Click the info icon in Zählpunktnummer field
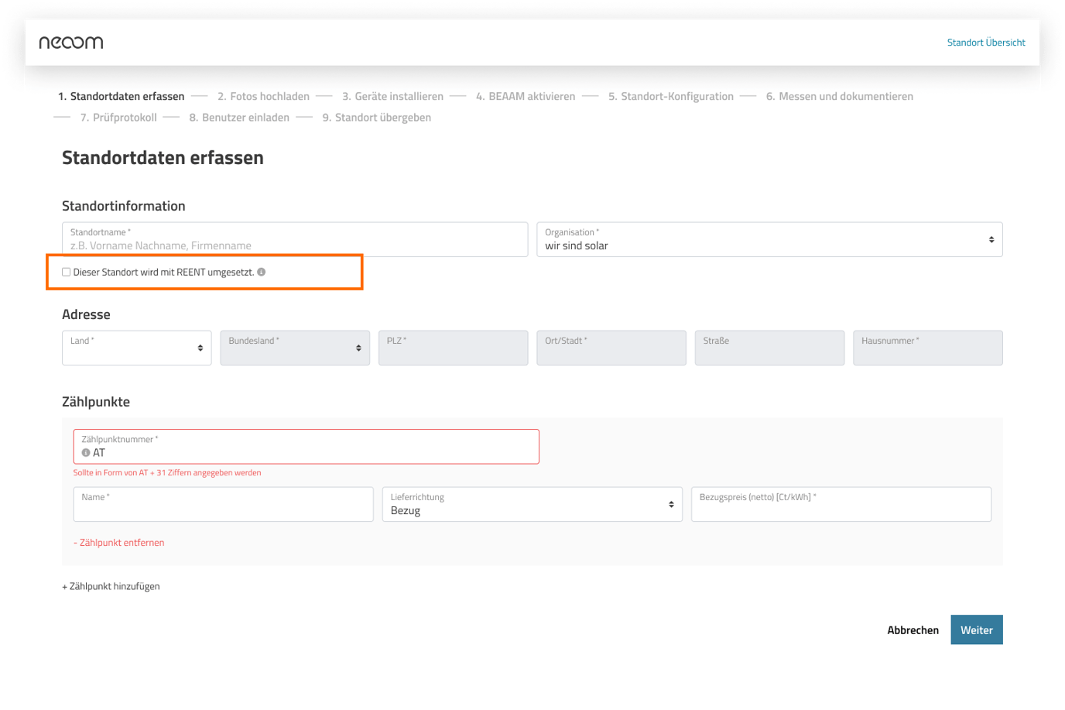Image resolution: width=1065 pixels, height=710 pixels. 86,453
